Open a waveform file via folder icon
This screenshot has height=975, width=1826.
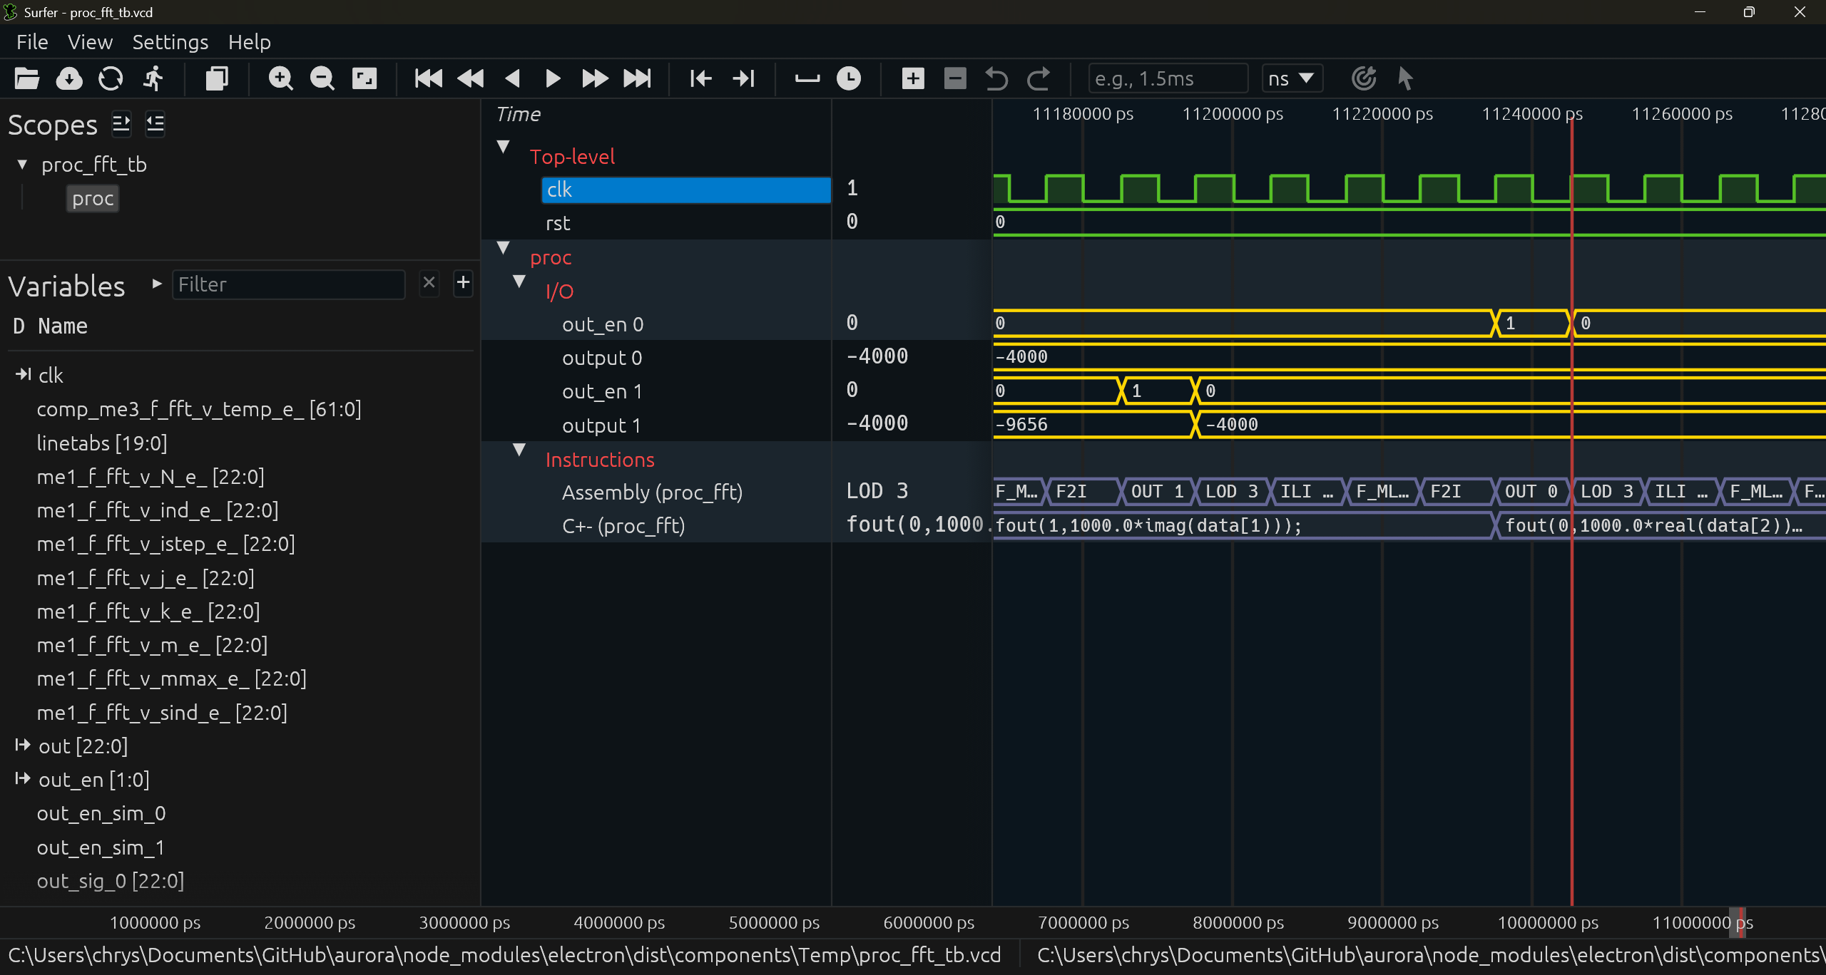coord(27,78)
